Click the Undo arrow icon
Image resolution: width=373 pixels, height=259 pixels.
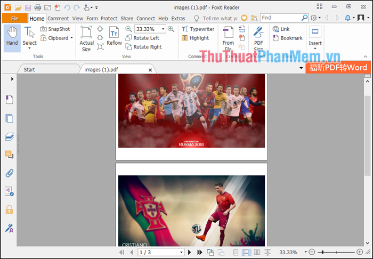(x=67, y=7)
